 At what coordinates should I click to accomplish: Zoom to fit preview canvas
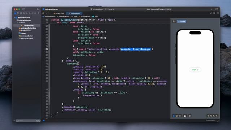tap(214, 116)
